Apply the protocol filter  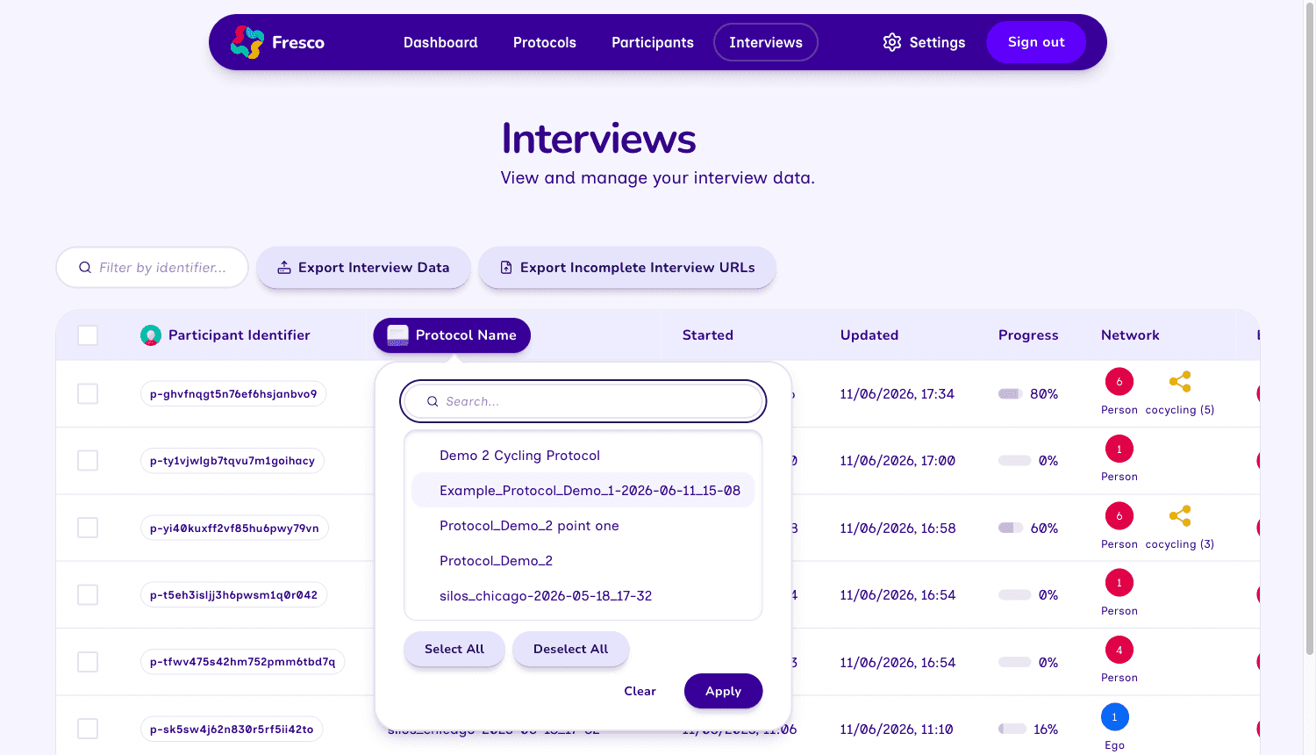point(724,691)
